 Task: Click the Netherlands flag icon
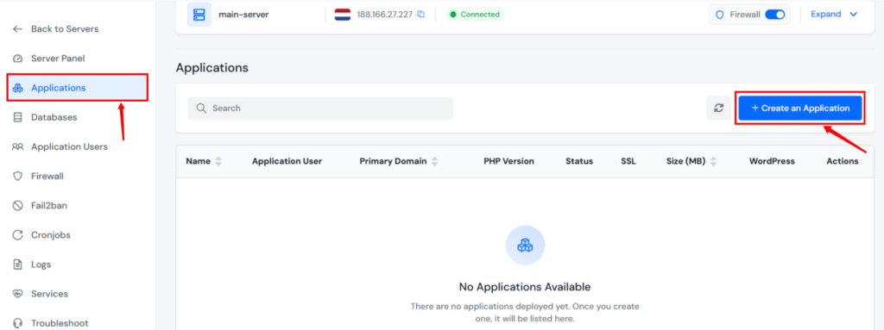pos(342,15)
